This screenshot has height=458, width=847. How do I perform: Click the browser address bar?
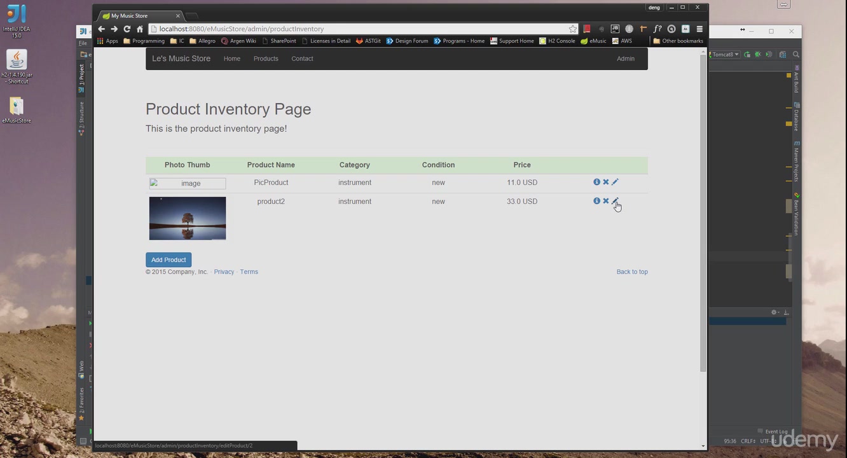click(x=362, y=29)
